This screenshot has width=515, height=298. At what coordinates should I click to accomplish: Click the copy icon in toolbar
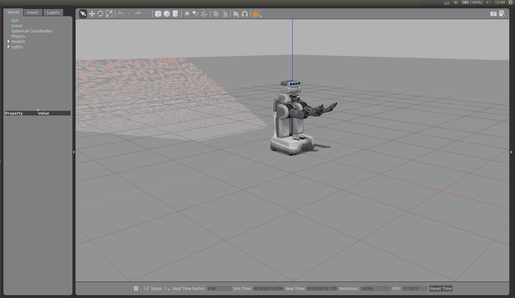pos(216,14)
